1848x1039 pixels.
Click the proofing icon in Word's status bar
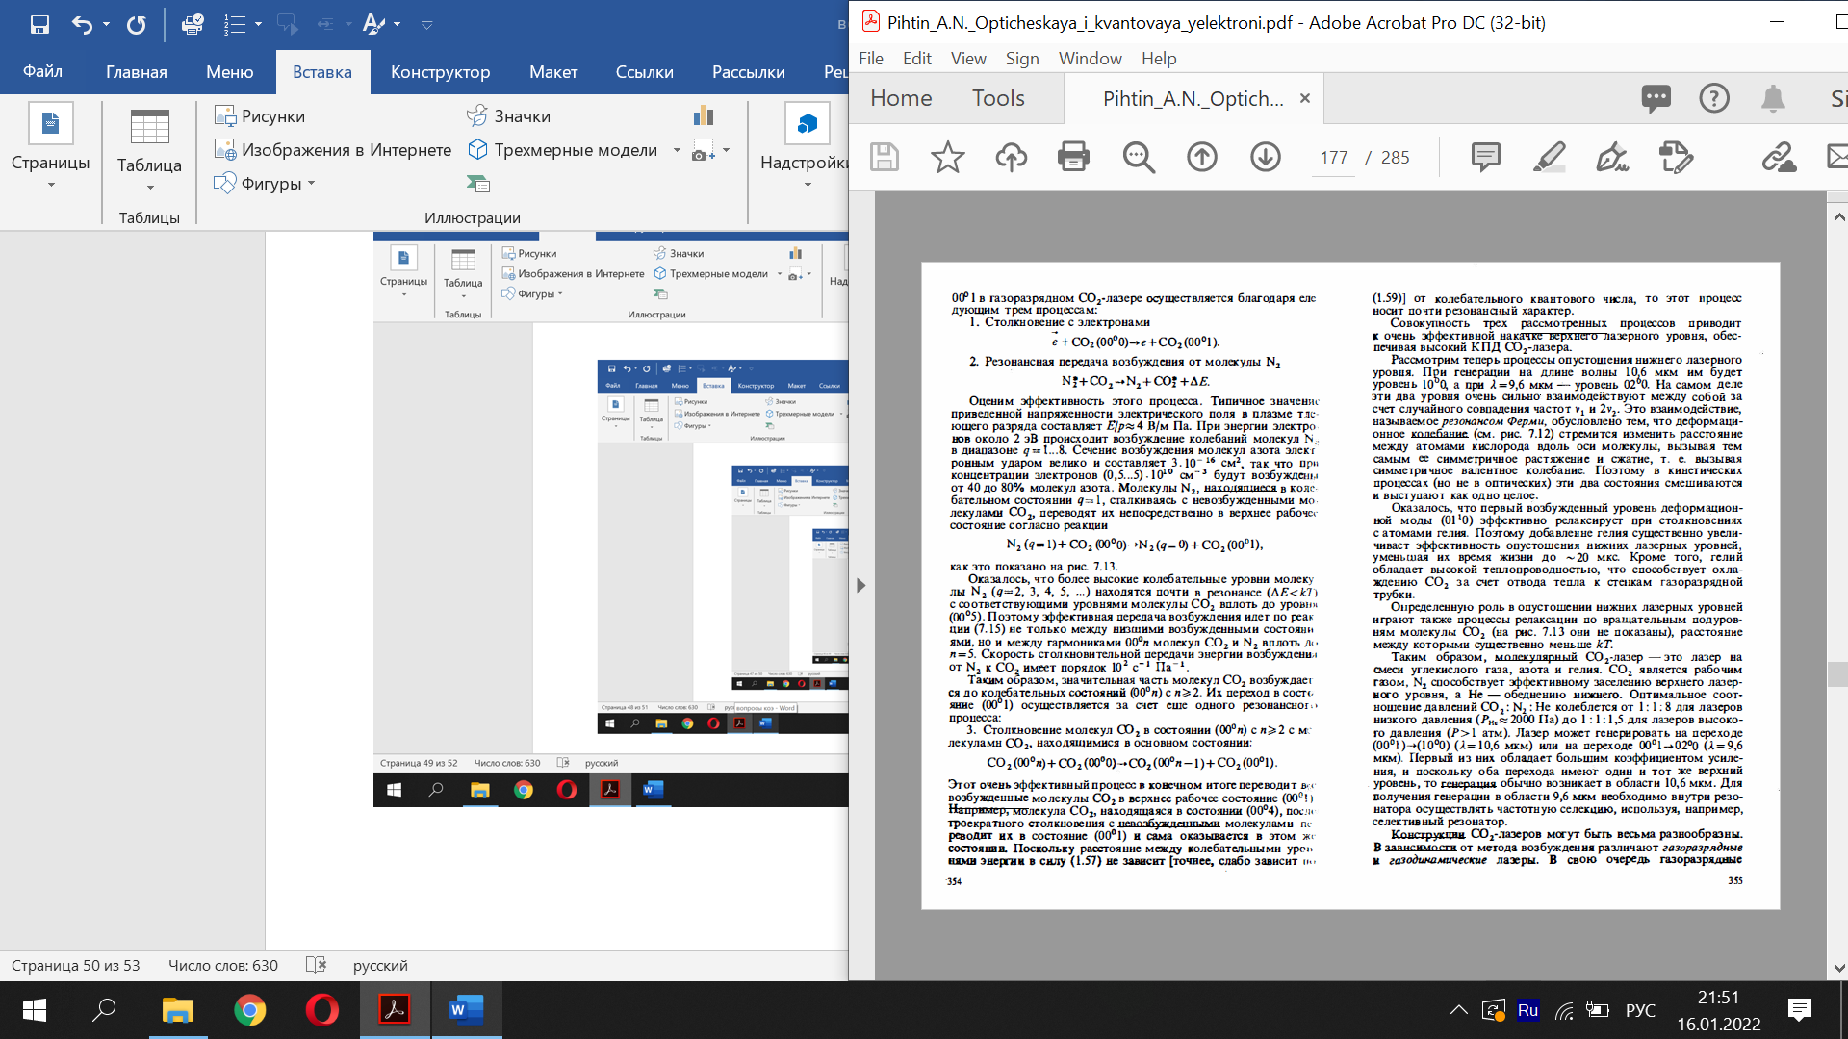click(x=316, y=965)
